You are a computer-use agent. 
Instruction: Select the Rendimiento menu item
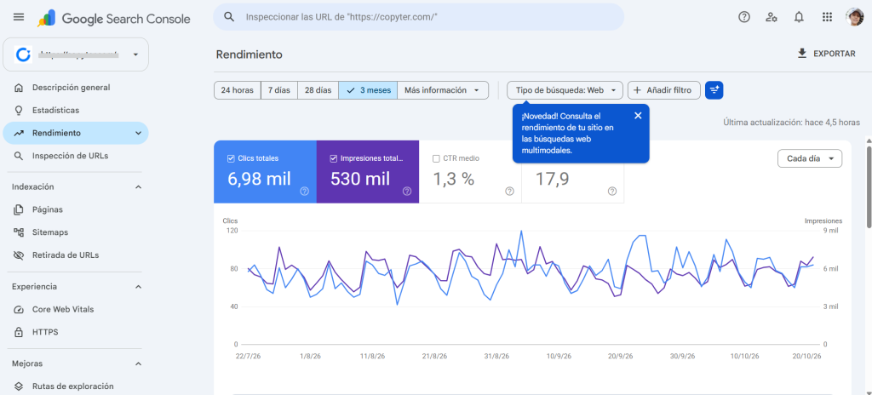coord(76,133)
